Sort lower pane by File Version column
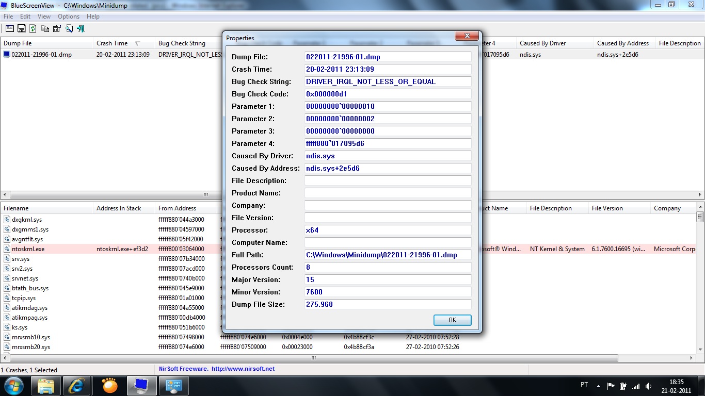705x396 pixels. pos(619,208)
